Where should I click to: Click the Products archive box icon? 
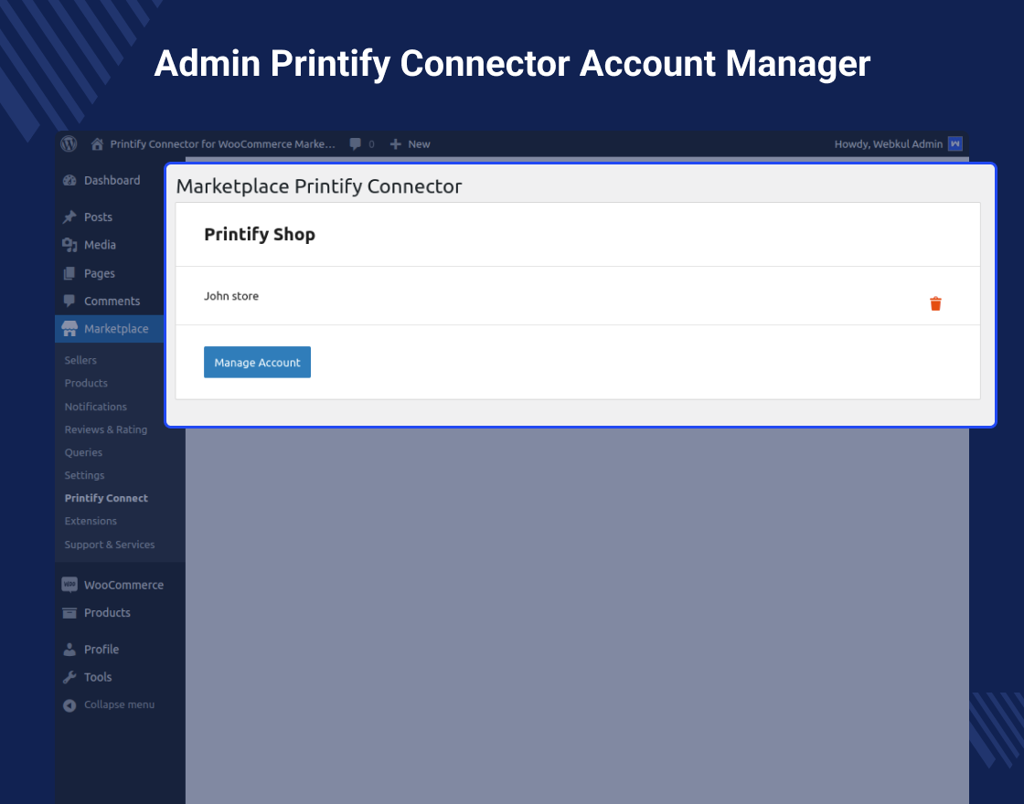tap(69, 613)
